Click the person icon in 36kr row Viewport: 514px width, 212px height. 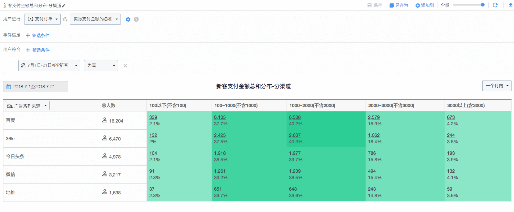coord(105,138)
